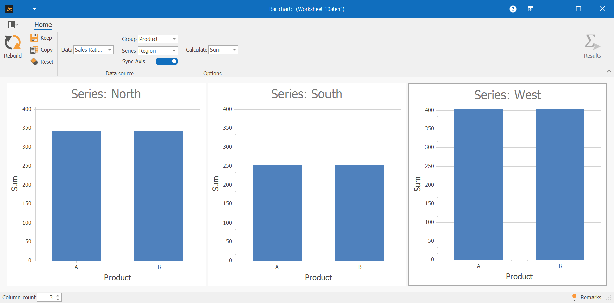Increase Column count with up arrow
The width and height of the screenshot is (614, 303).
point(58,295)
